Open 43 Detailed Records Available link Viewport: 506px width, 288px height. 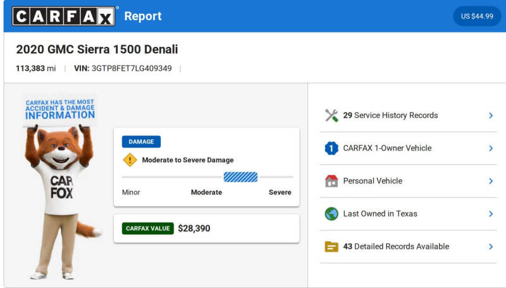coord(396,246)
